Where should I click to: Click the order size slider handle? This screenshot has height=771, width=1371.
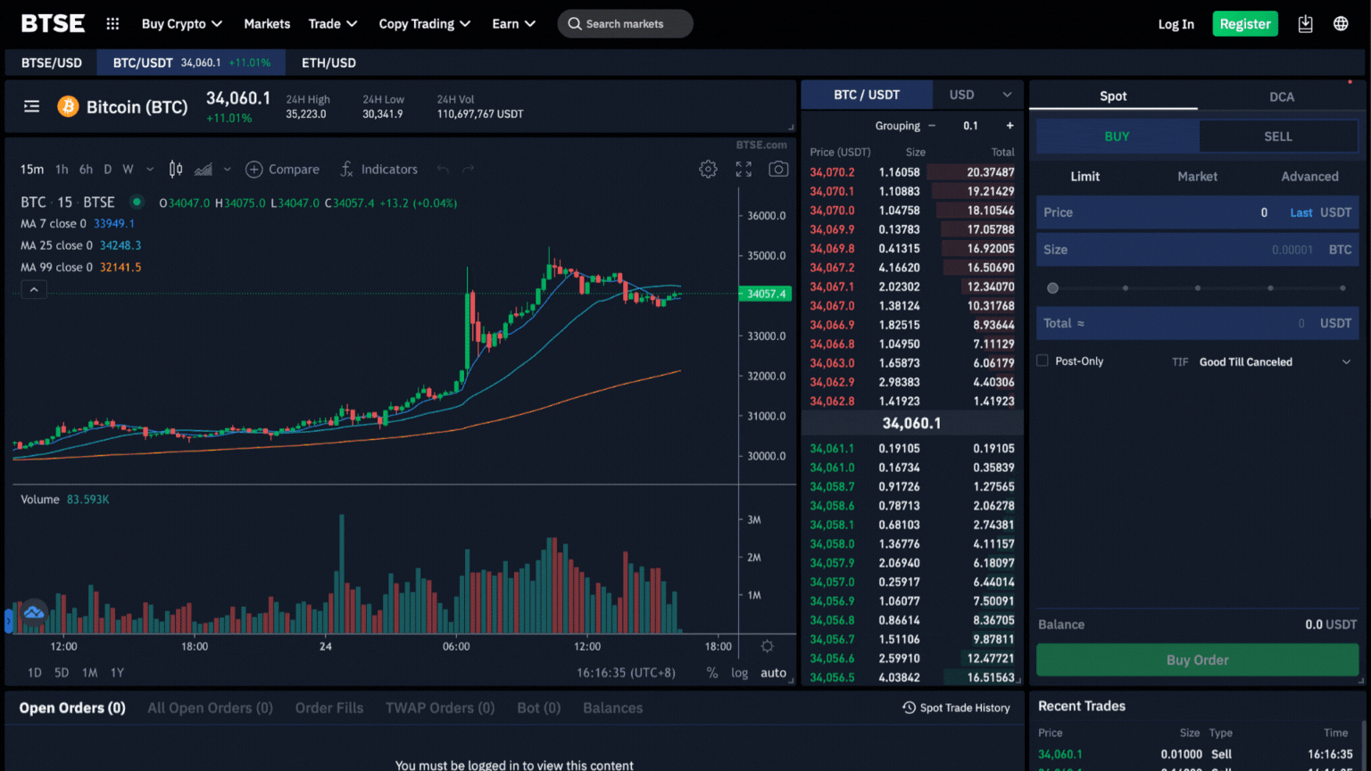point(1052,287)
